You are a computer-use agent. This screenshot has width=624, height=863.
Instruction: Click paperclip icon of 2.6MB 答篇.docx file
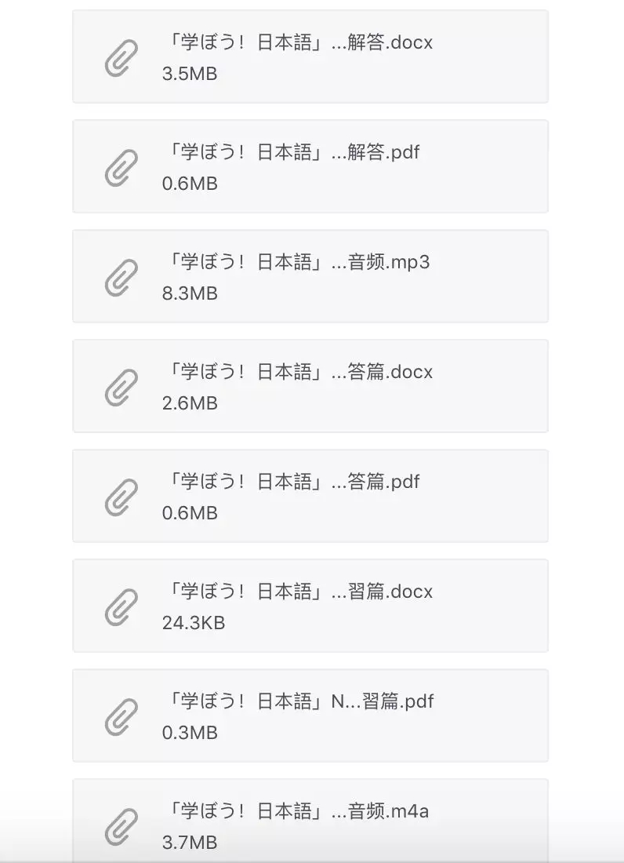(x=121, y=388)
